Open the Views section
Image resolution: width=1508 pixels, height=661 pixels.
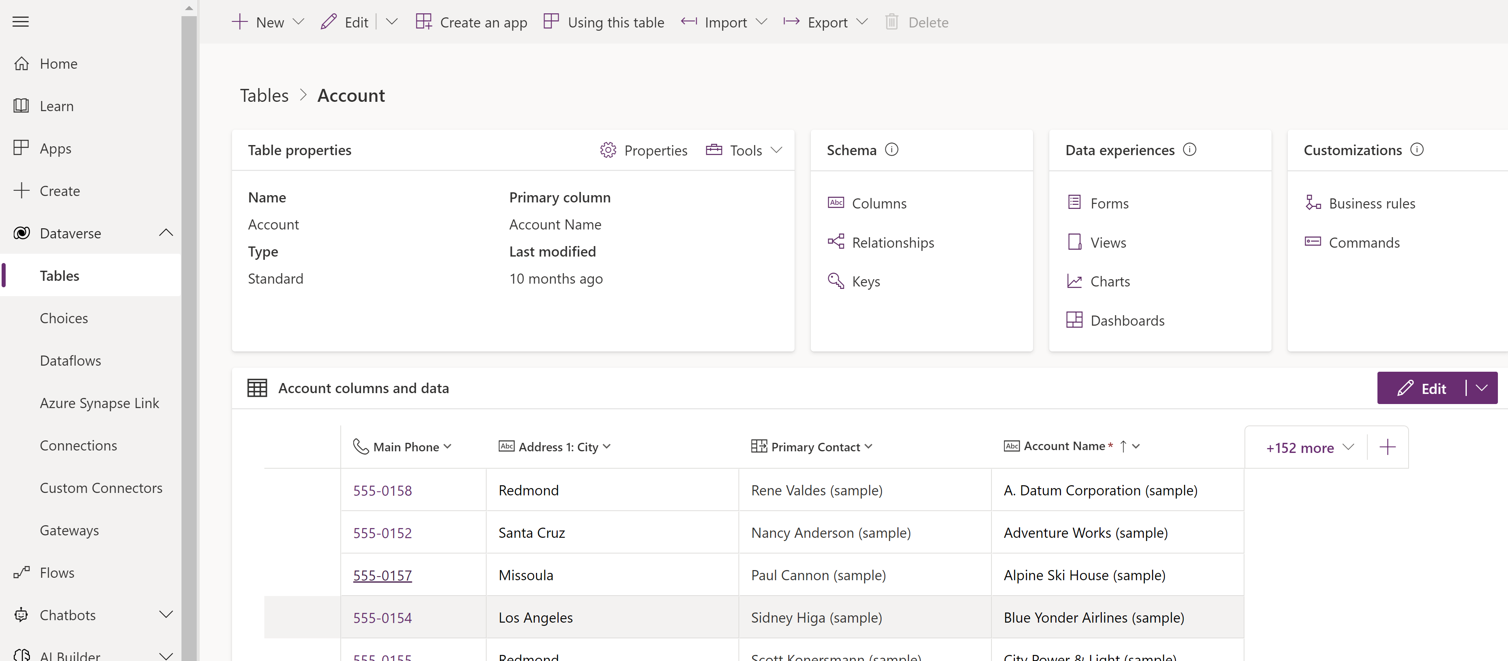coord(1108,242)
